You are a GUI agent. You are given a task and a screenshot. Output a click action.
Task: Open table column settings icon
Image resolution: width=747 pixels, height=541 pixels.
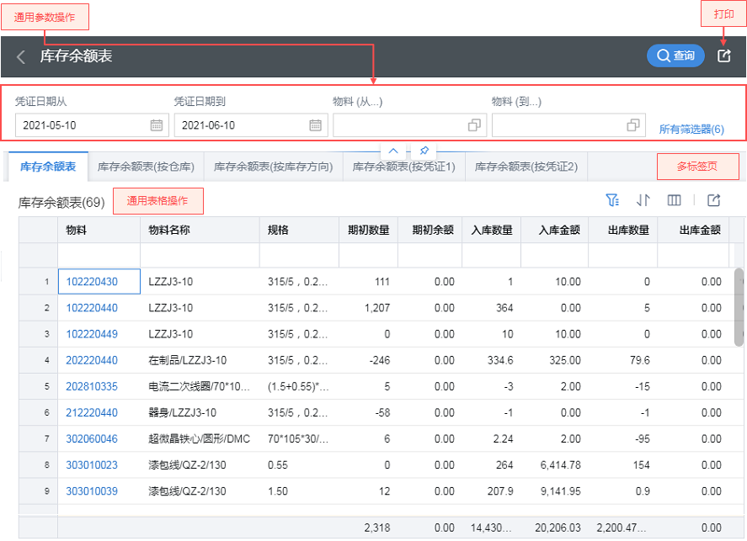(x=674, y=200)
